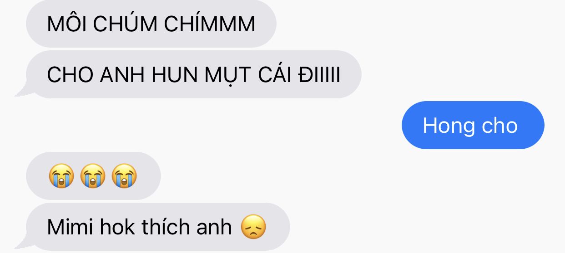Viewport: 565px width, 253px height.
Task: Click the disappointed face emoji after "anh"
Action: click(x=253, y=227)
